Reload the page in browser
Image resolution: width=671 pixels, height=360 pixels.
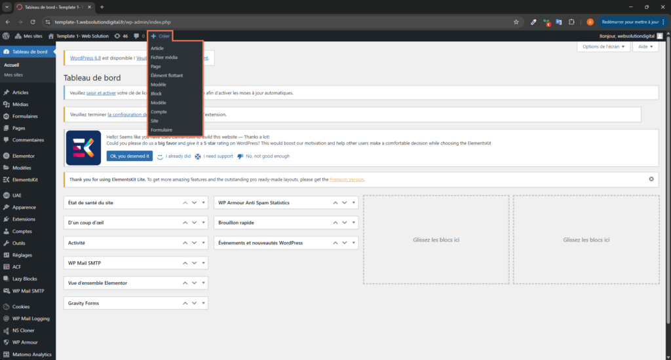point(33,22)
